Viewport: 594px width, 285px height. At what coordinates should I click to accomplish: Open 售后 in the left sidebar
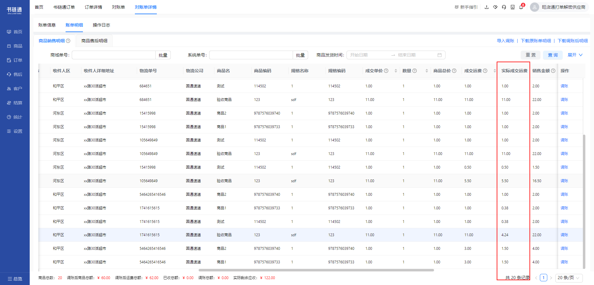pos(15,74)
